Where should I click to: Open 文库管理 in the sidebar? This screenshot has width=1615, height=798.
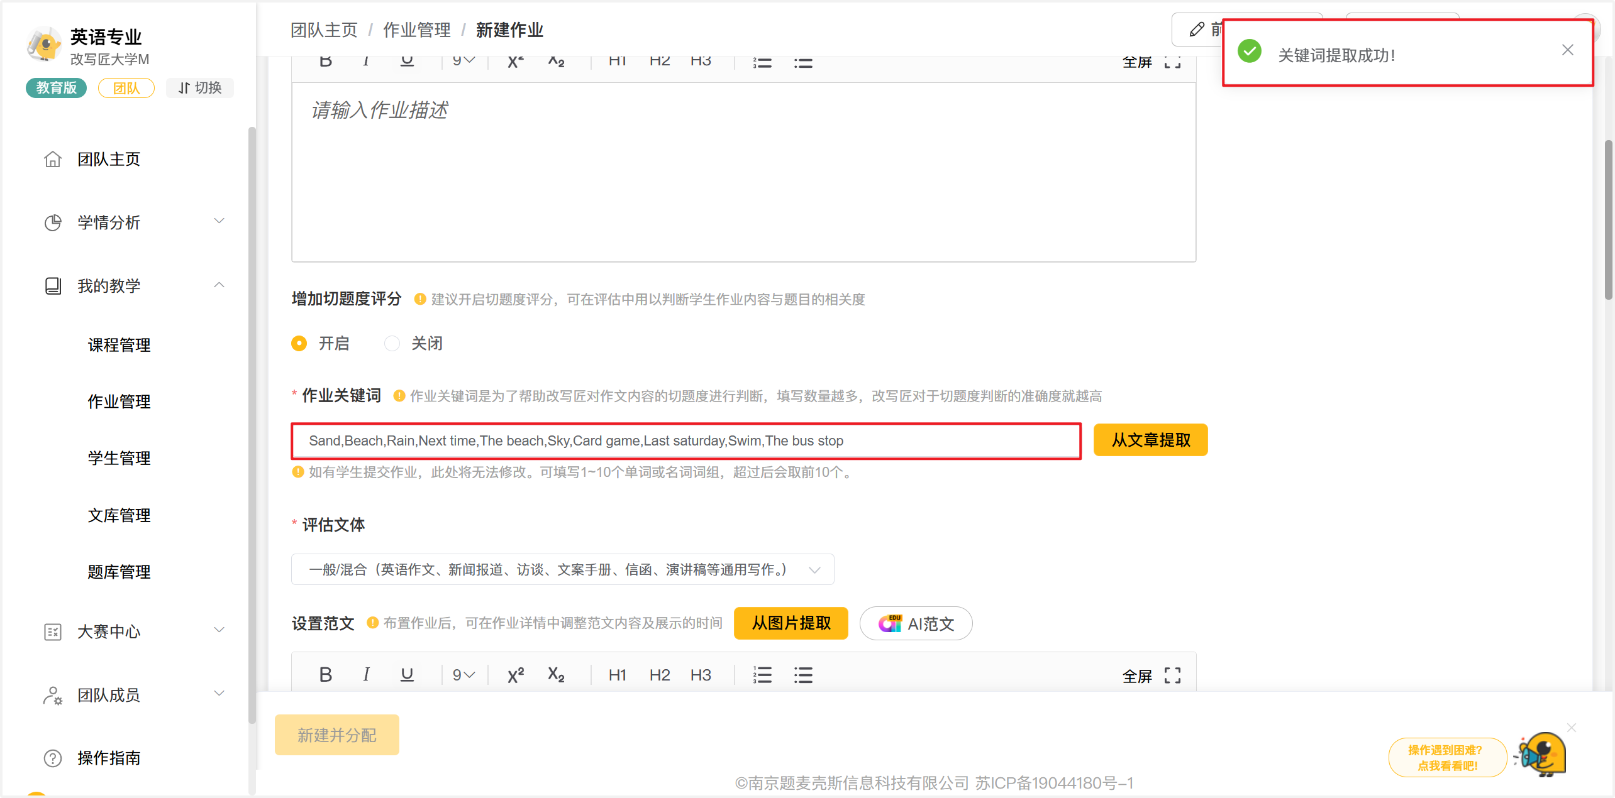(x=119, y=515)
